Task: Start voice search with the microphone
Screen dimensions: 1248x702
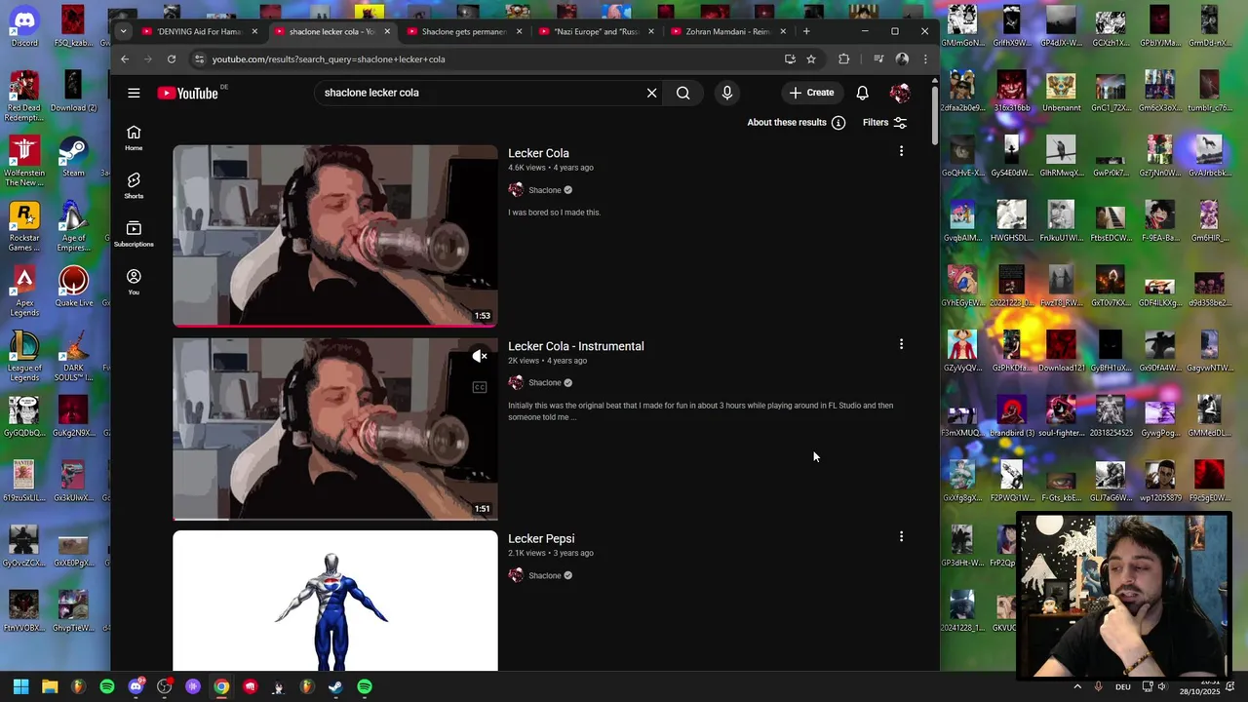Action: click(726, 93)
